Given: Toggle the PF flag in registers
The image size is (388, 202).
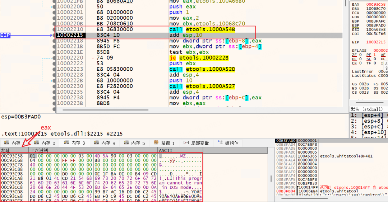Looking at the screenshot, I should 369,55.
